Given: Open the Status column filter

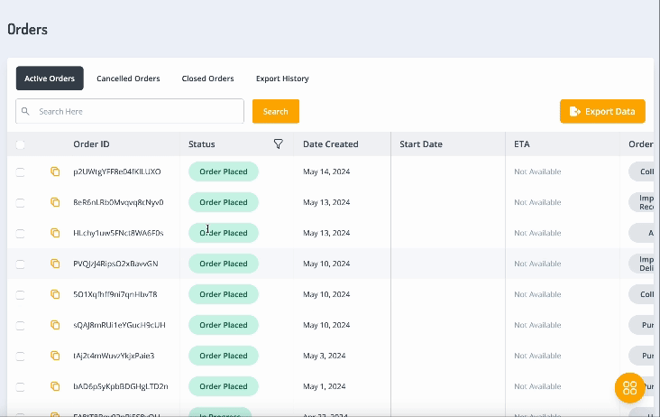Looking at the screenshot, I should [278, 144].
